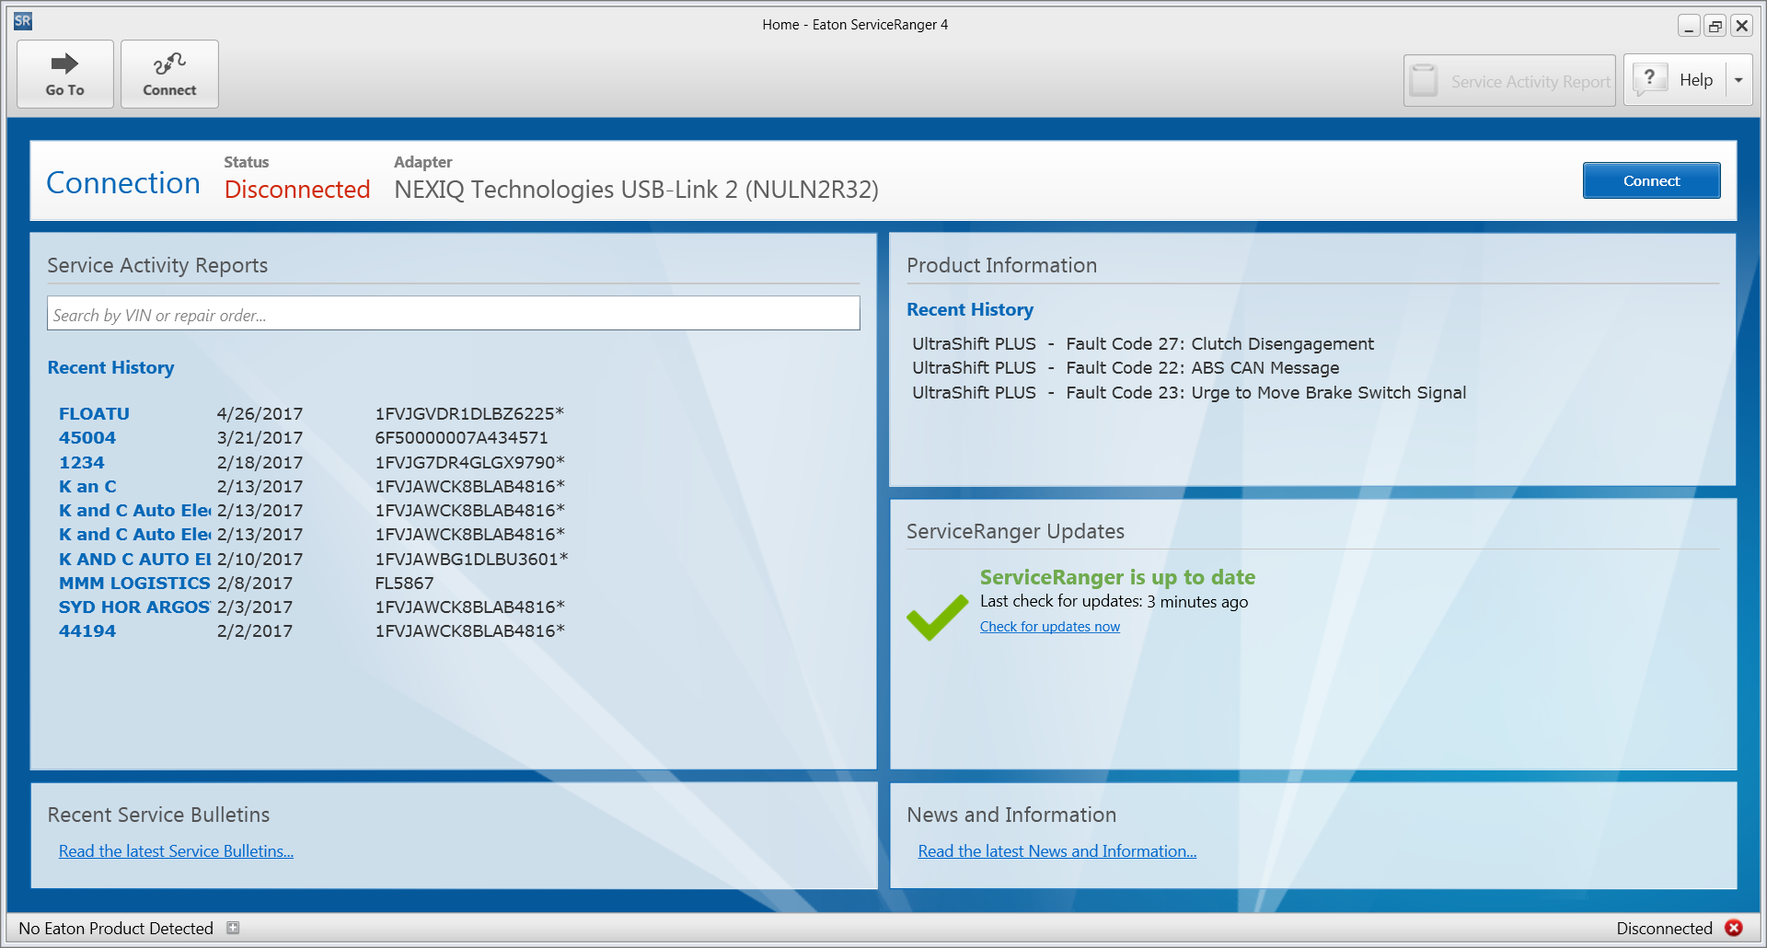The image size is (1767, 948).
Task: Click VIN 1FVJG7DR4GLGX9790*
Action: (x=469, y=463)
